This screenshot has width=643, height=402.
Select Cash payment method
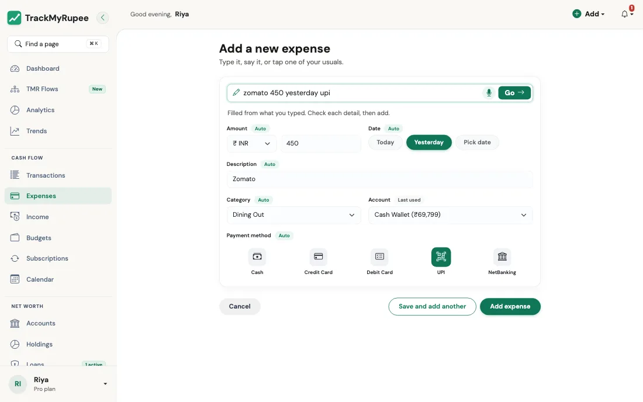[x=257, y=261]
